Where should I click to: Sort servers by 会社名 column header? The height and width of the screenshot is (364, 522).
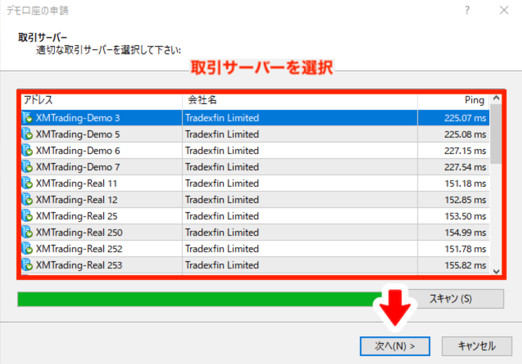[300, 101]
